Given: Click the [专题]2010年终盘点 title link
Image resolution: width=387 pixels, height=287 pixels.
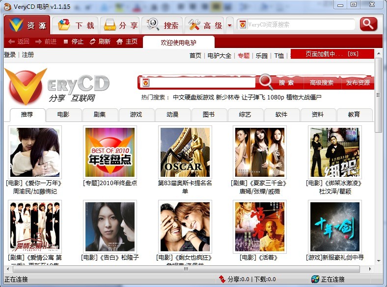Looking at the screenshot, I should [x=110, y=183].
